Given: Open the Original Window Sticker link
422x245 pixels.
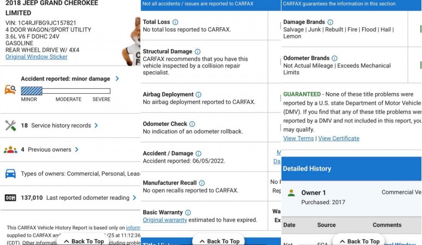Looking at the screenshot, I should 36,57.
